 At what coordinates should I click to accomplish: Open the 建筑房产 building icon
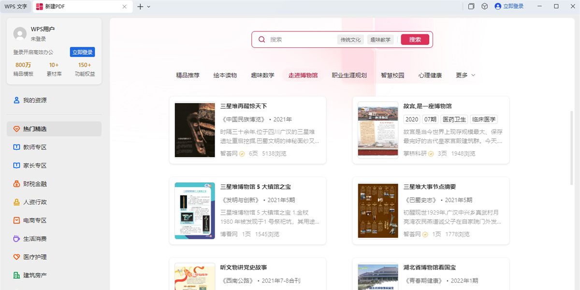point(16,275)
